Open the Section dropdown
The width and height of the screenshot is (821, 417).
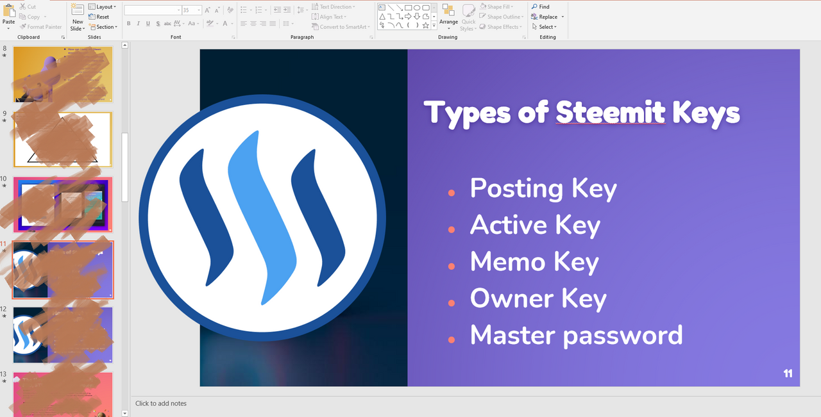[103, 27]
